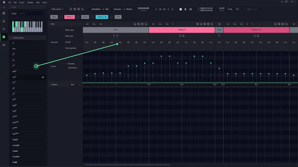The height and width of the screenshot is (167, 298).
Task: Click the rewind transport icon
Action: pyautogui.click(x=160, y=9)
